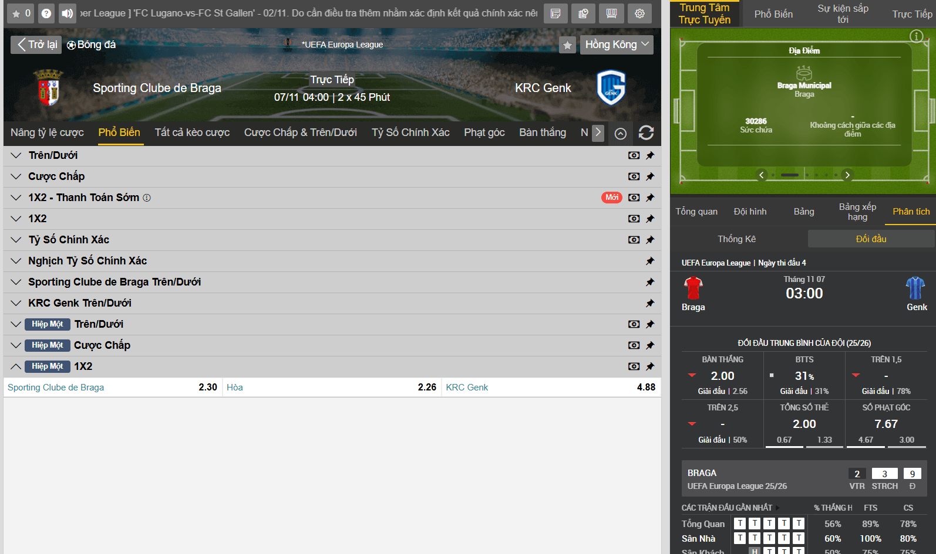Pin the Cược Chấp market
Viewport: 936px width, 554px height.
point(650,176)
